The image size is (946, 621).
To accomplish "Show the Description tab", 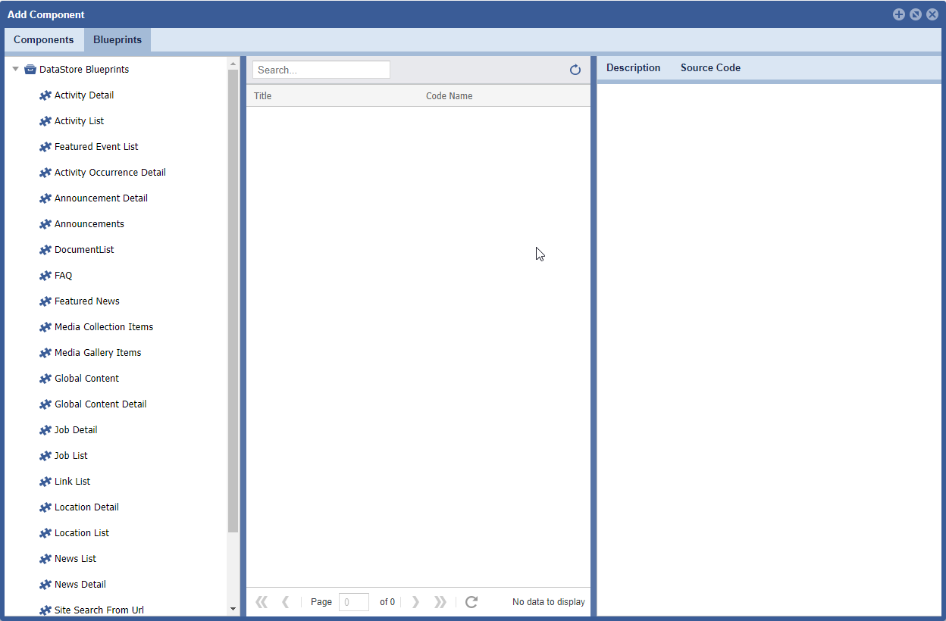I will (633, 67).
